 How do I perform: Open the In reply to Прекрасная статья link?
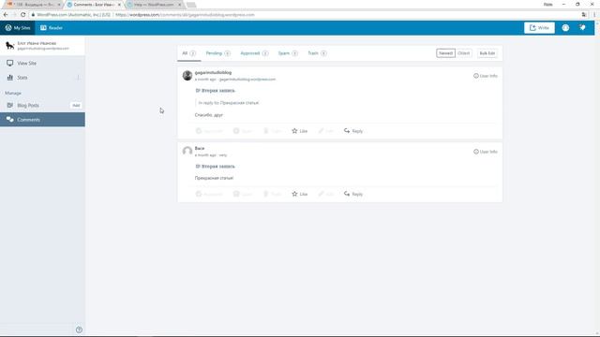coord(229,103)
